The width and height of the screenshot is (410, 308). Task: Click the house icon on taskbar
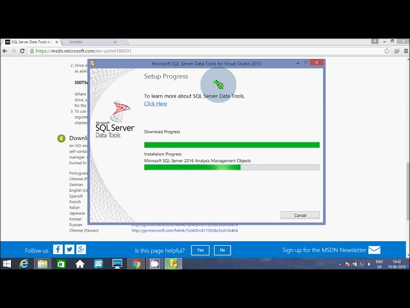tap(79, 264)
